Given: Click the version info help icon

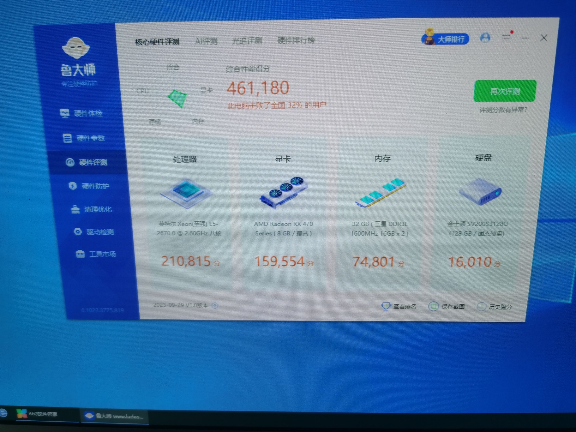Looking at the screenshot, I should click(x=215, y=305).
